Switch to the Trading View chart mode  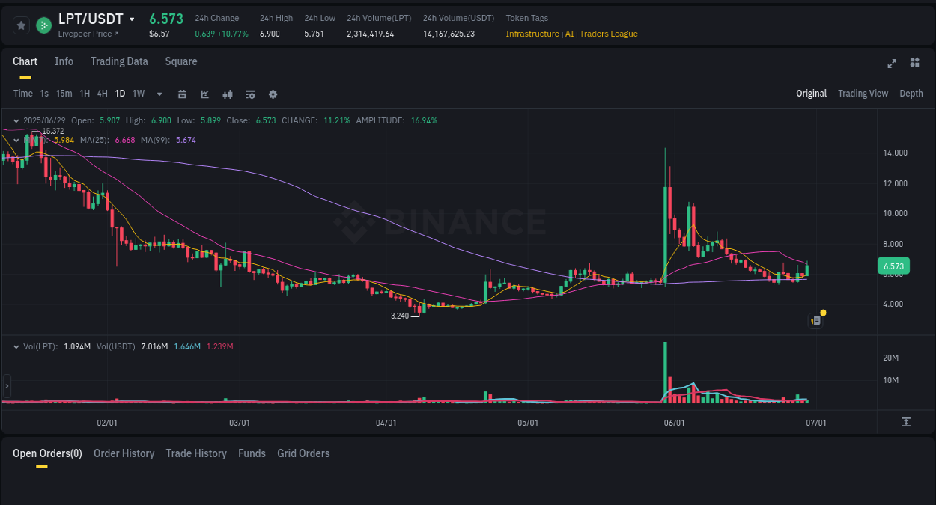[863, 94]
